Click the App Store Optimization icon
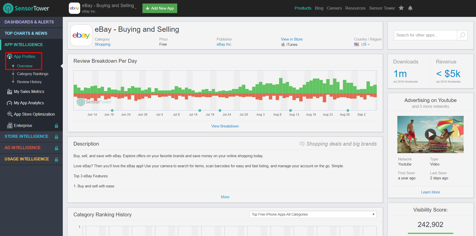This screenshot has width=476, height=236. [x=10, y=114]
